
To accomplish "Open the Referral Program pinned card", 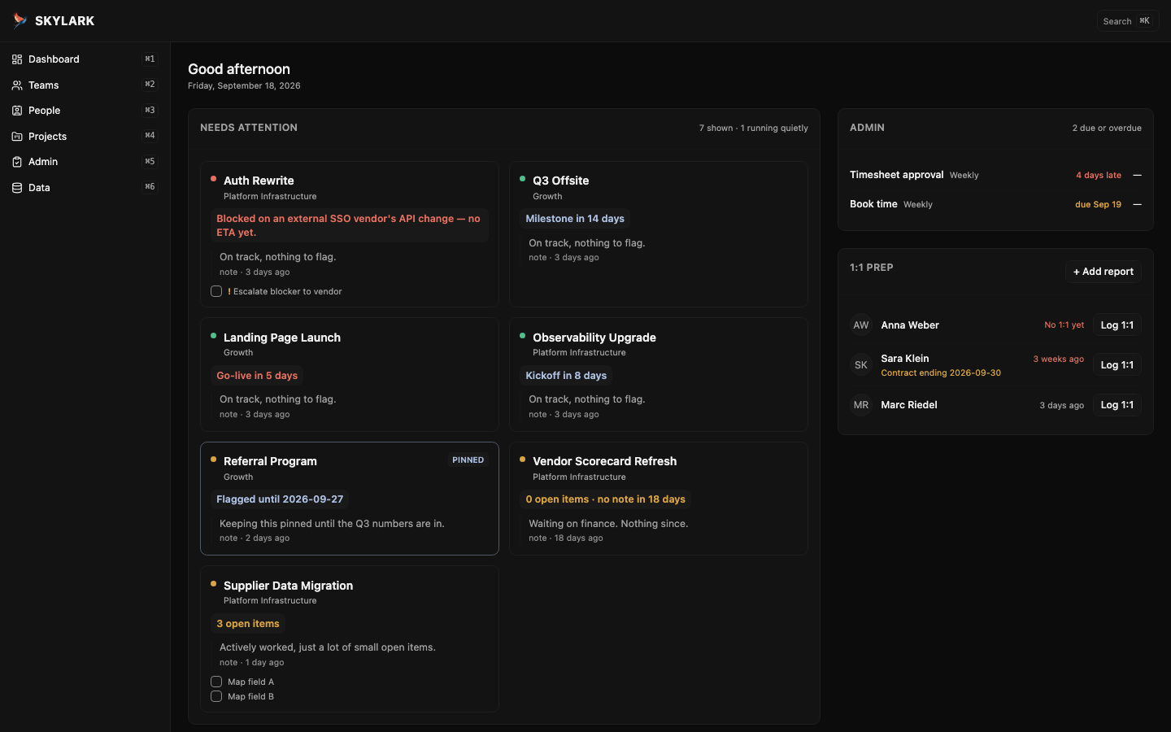I will point(350,499).
